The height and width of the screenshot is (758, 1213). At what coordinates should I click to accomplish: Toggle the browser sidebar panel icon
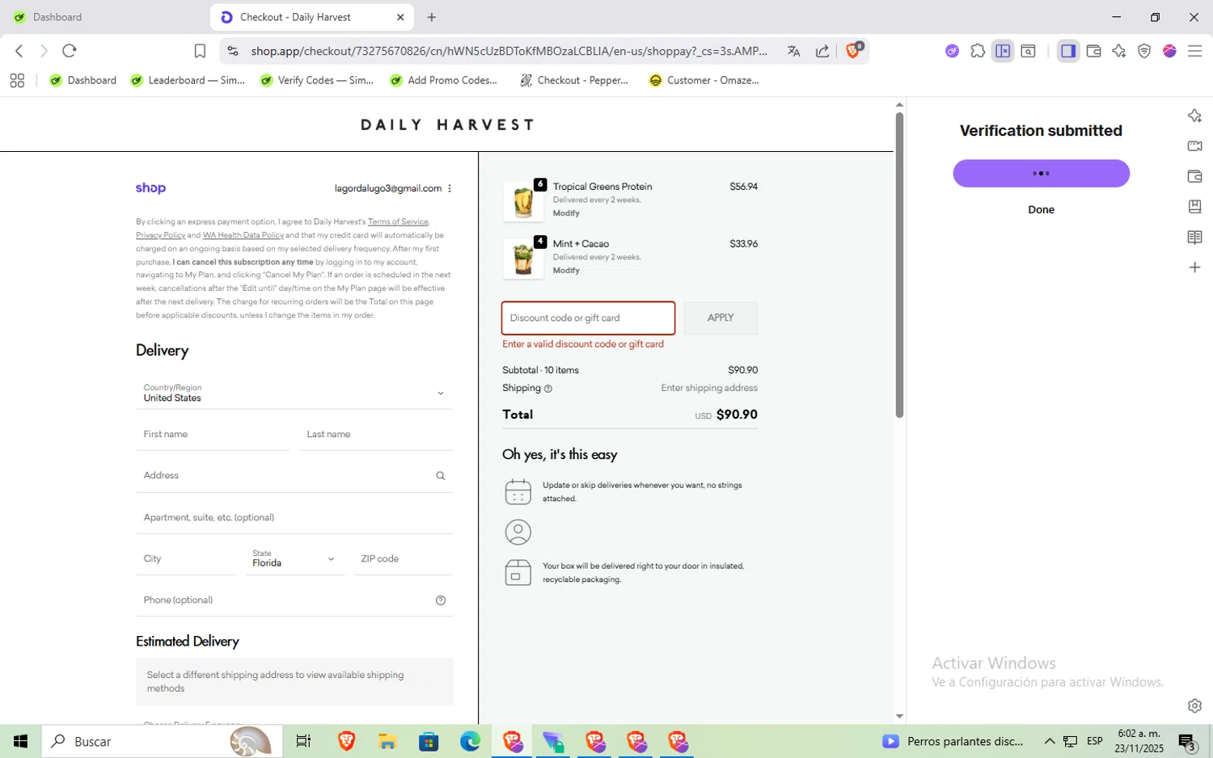tap(1068, 51)
